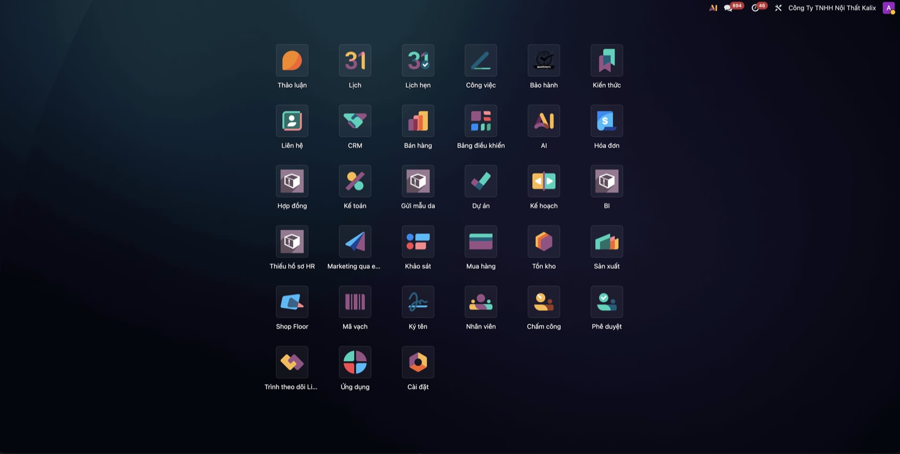Open the Gửi mẫu da app
This screenshot has width=900, height=454.
coord(418,181)
